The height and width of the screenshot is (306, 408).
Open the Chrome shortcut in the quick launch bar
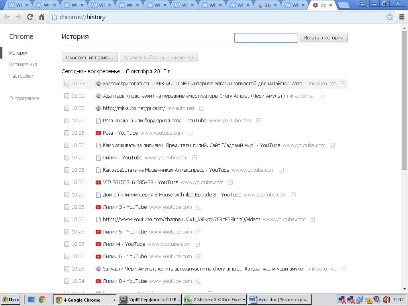[42, 300]
